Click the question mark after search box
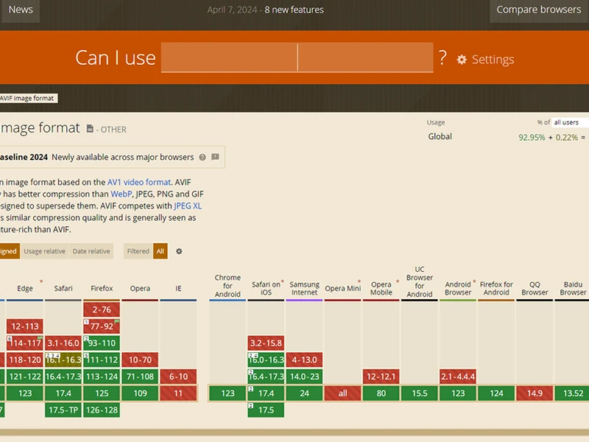Screen dimensions: 589x442 (x=443, y=58)
